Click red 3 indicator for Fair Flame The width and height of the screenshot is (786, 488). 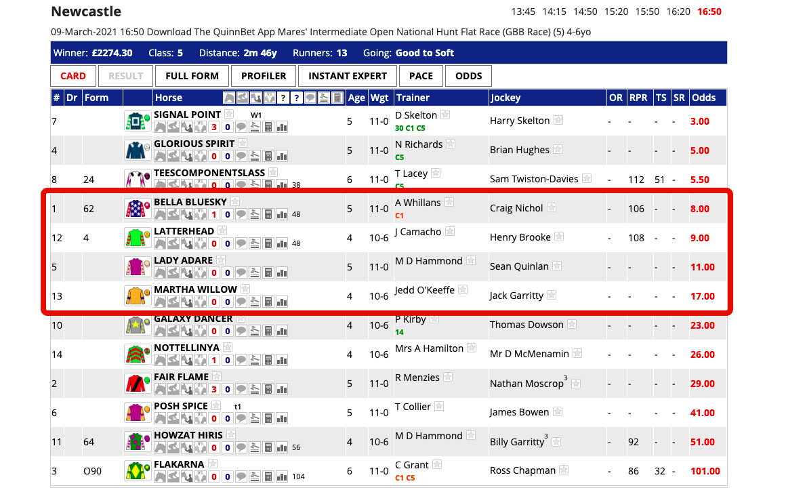coord(214,389)
